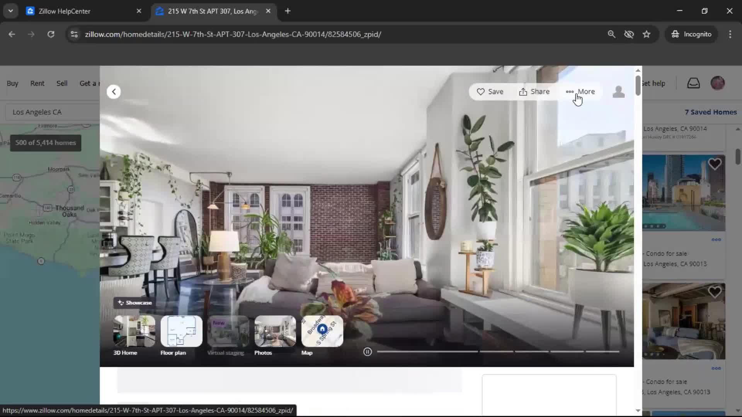Click the search icon in the browser toolbar
This screenshot has width=742, height=417.
[x=612, y=34]
